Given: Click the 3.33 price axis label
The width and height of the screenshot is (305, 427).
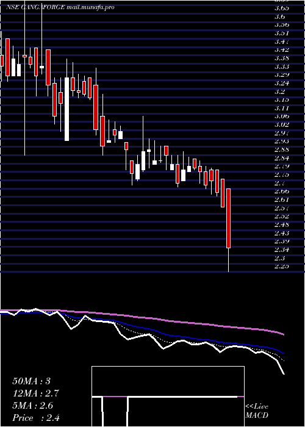Looking at the screenshot, I should coord(282,66).
